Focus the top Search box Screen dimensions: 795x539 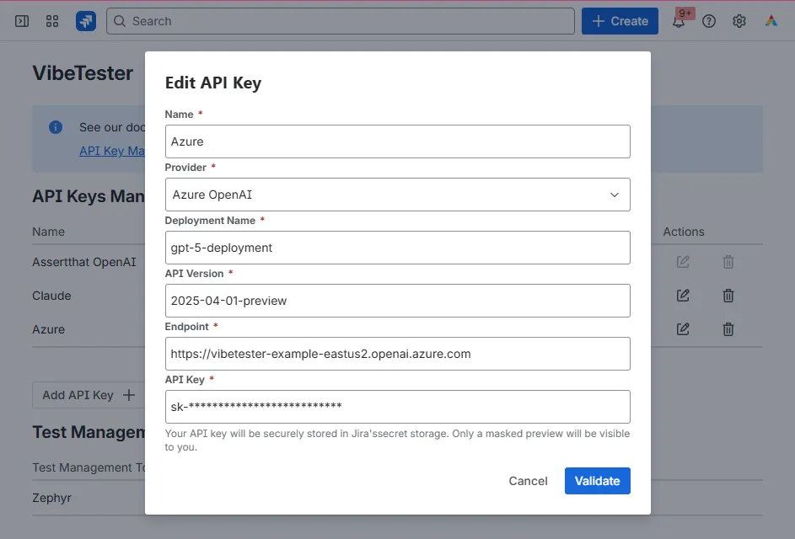click(x=341, y=21)
